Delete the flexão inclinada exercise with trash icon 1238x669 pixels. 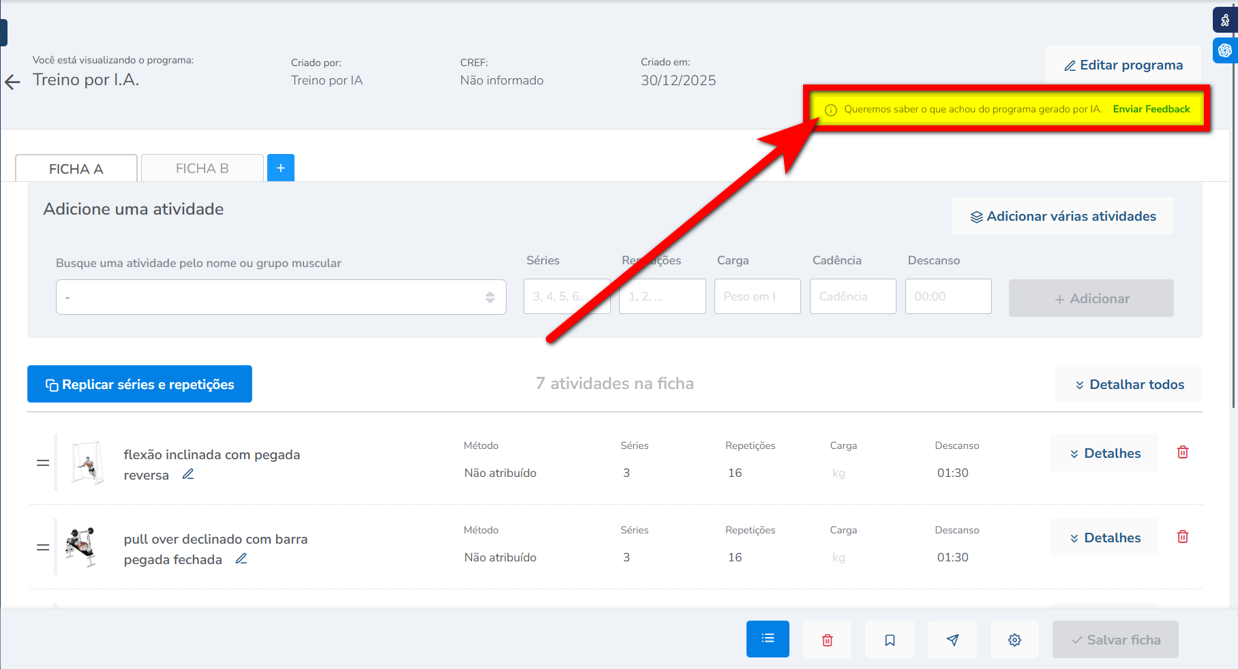pos(1182,452)
